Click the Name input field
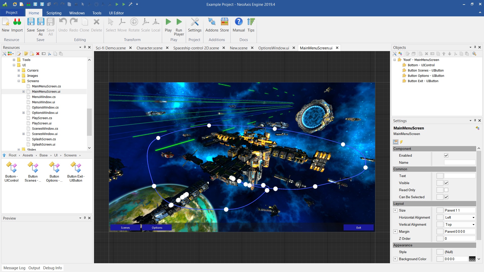 click(460, 162)
